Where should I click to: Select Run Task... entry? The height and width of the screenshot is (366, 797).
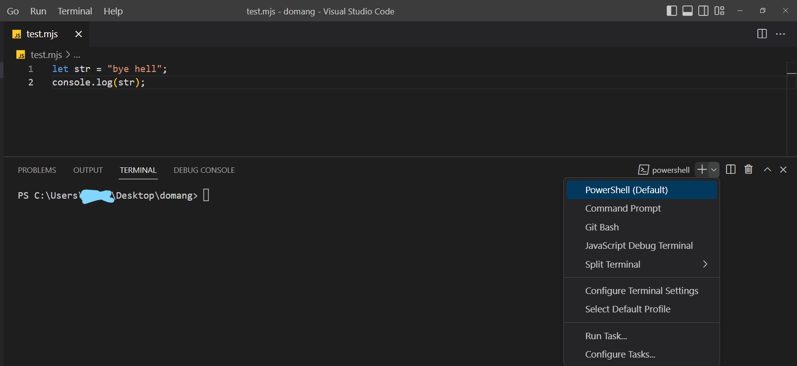[x=642, y=336]
